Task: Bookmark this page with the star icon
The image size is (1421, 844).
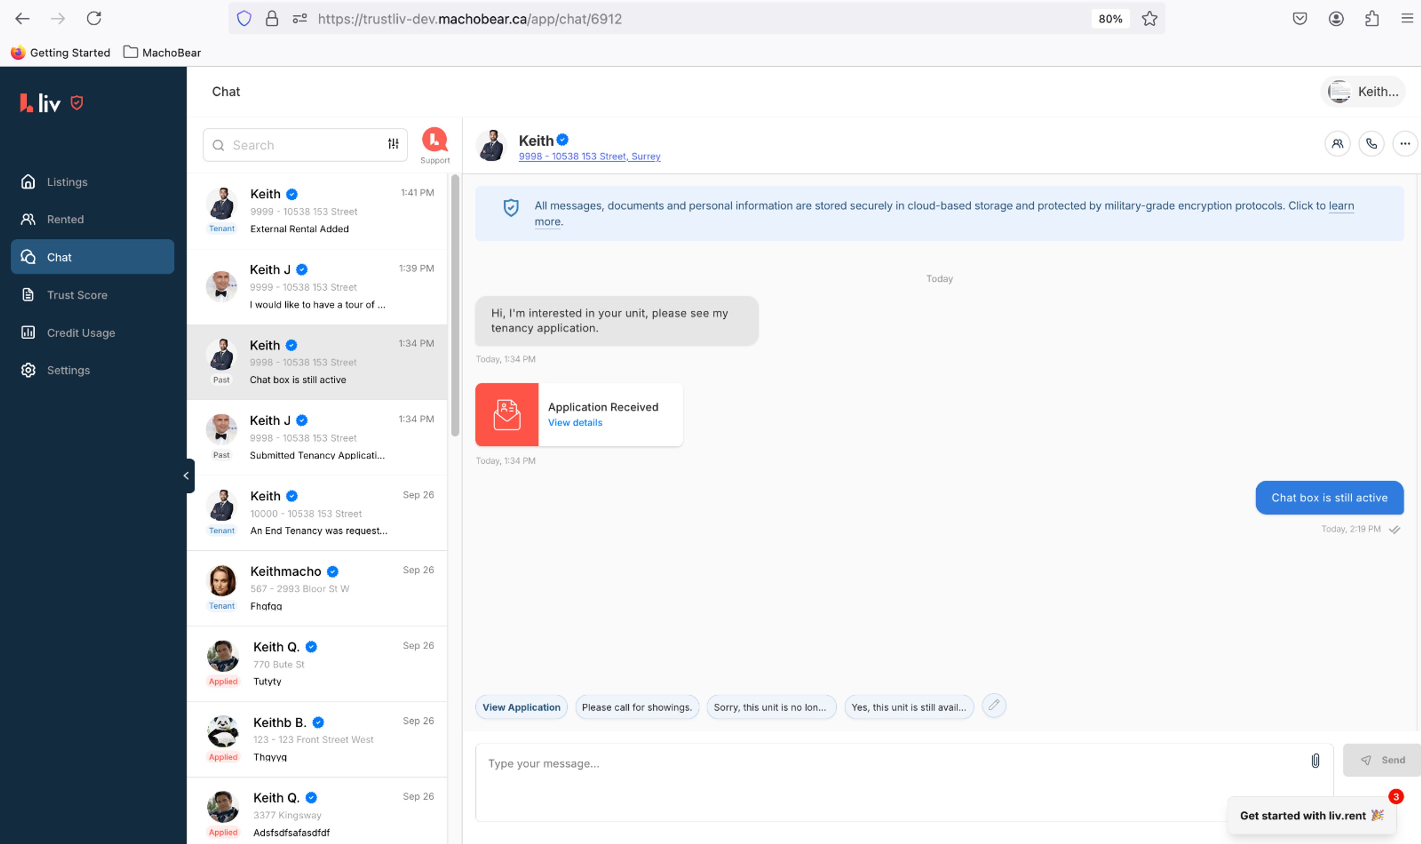Action: [x=1149, y=19]
